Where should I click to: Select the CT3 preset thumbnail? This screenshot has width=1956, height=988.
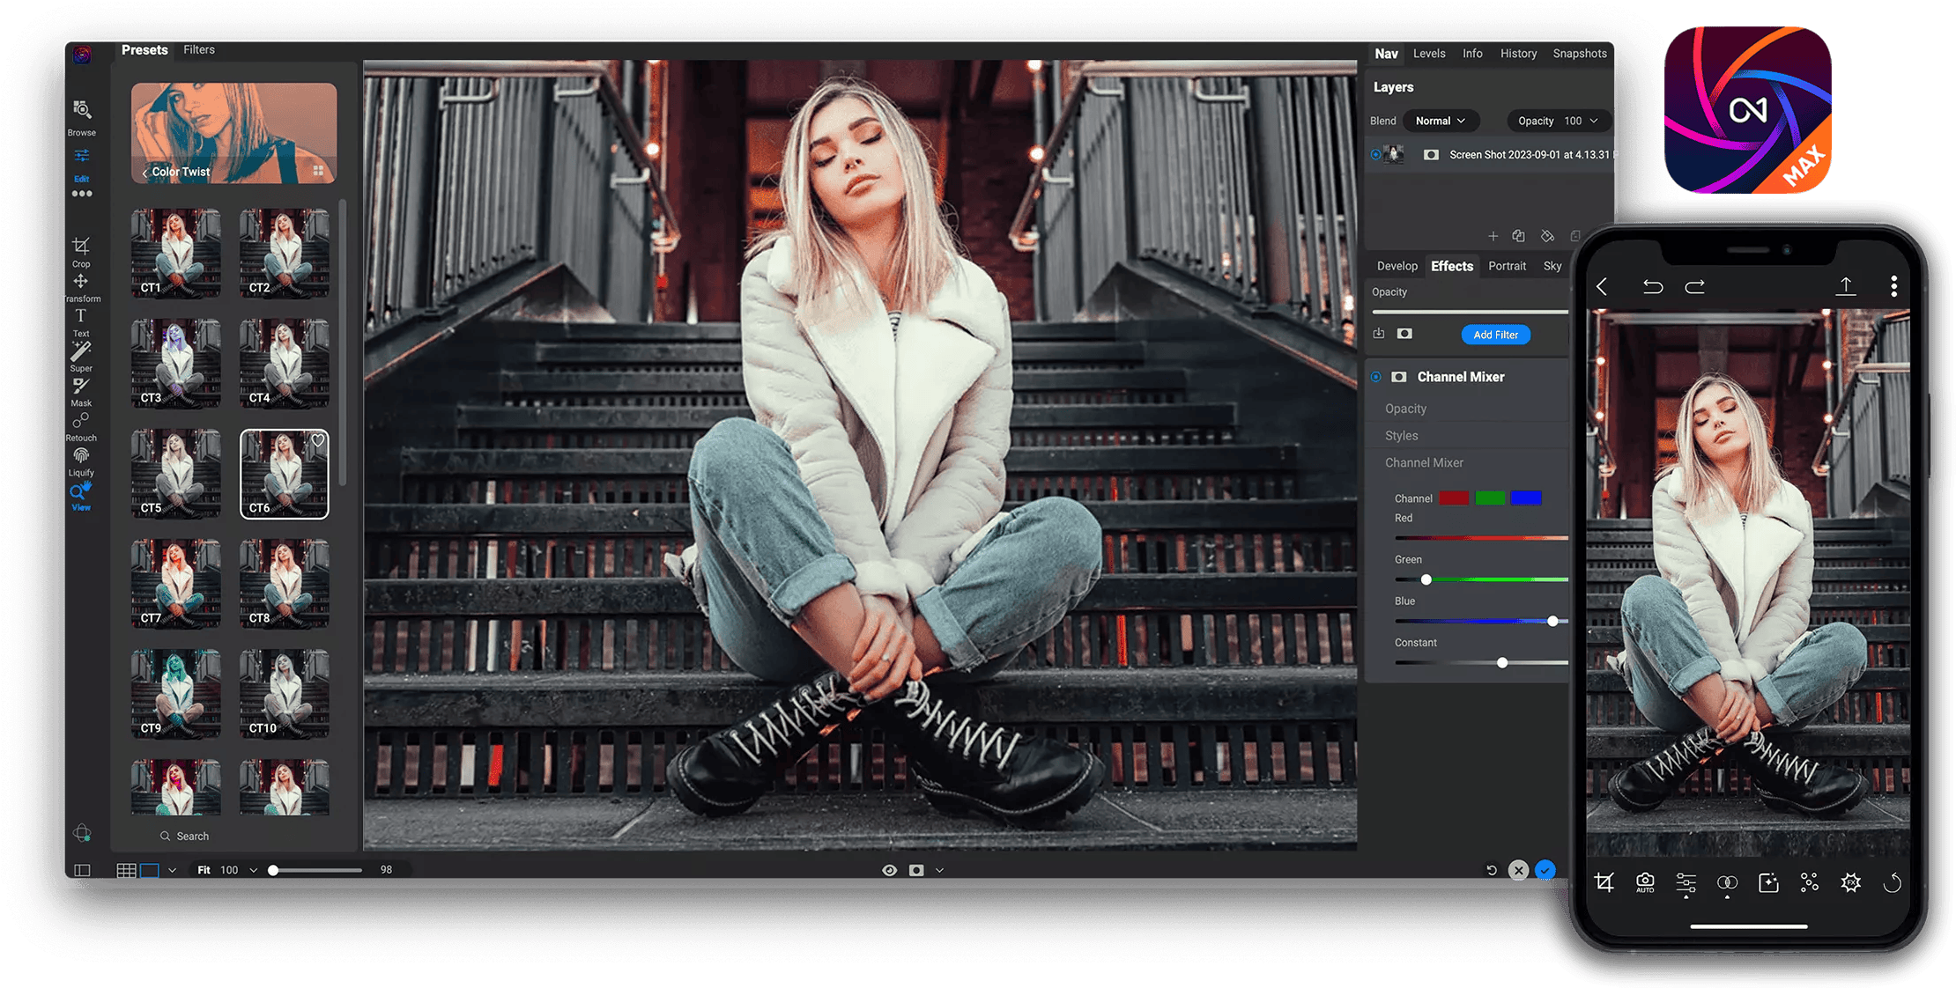coord(176,363)
